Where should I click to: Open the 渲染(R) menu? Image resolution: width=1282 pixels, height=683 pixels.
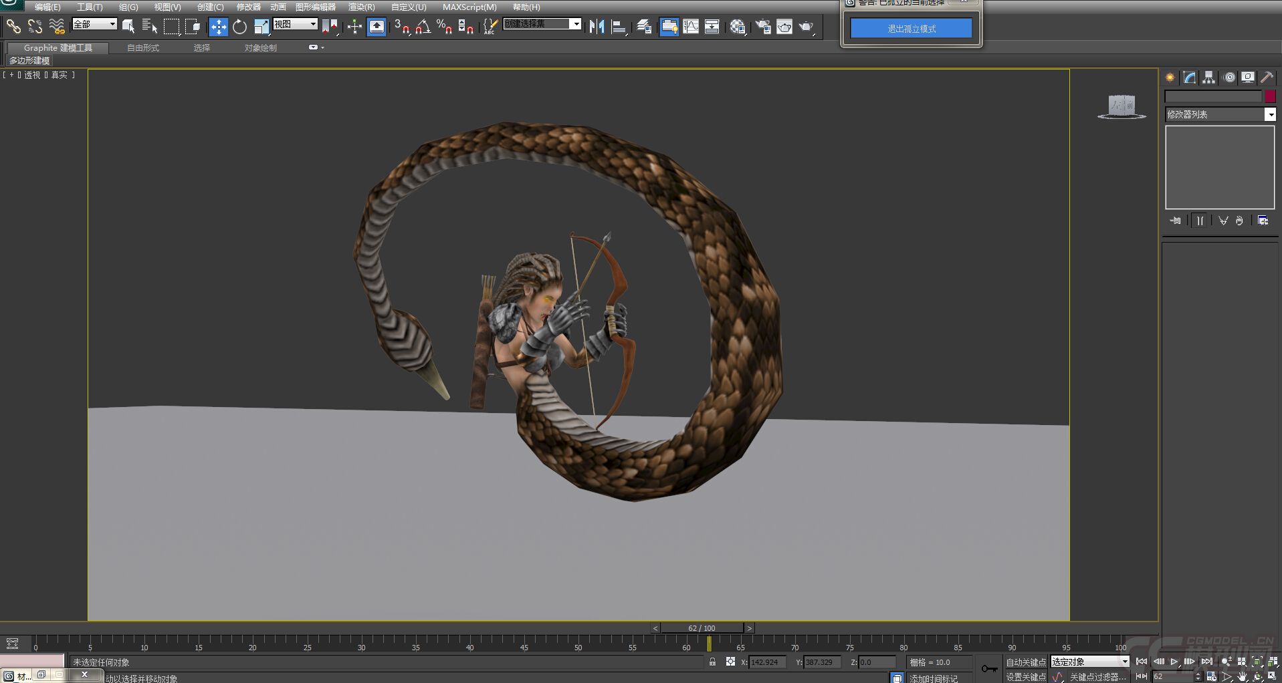[362, 7]
